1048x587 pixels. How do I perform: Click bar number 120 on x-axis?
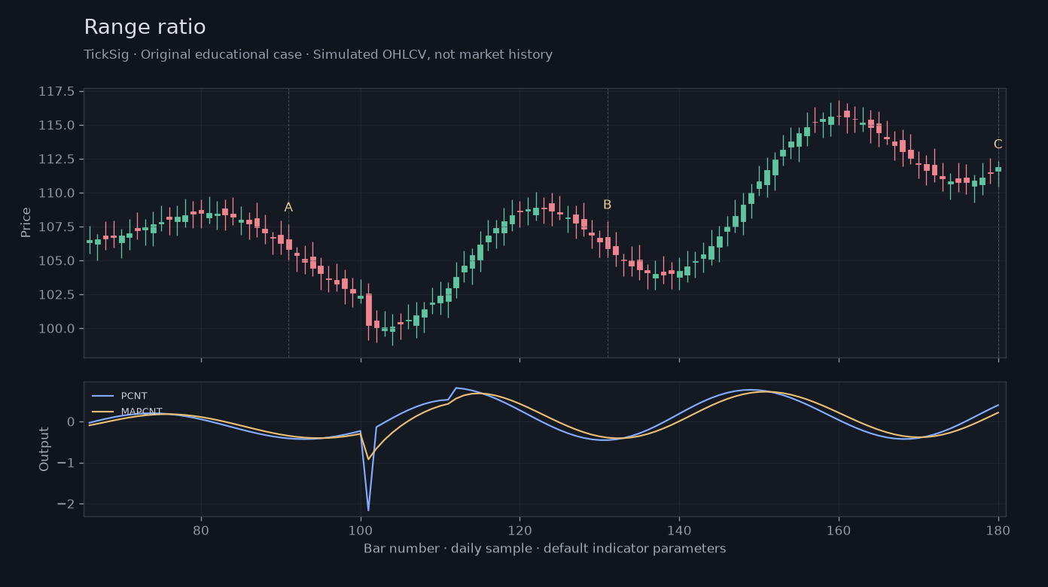(x=519, y=530)
